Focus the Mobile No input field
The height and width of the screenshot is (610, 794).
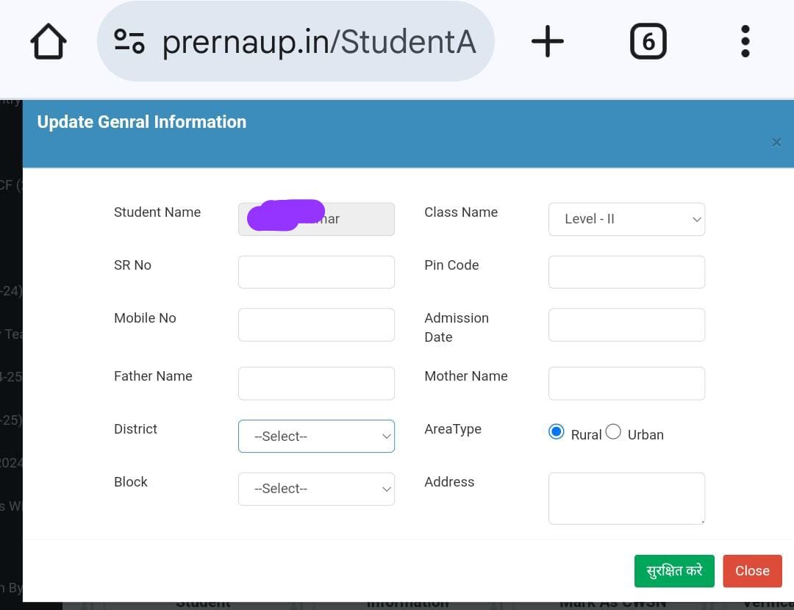316,325
